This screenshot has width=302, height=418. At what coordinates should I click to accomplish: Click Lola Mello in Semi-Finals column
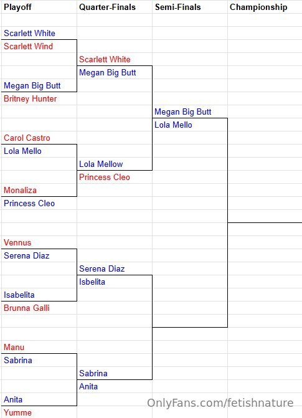(190, 125)
